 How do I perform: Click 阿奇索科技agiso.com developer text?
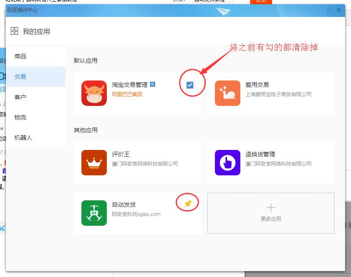click(136, 214)
